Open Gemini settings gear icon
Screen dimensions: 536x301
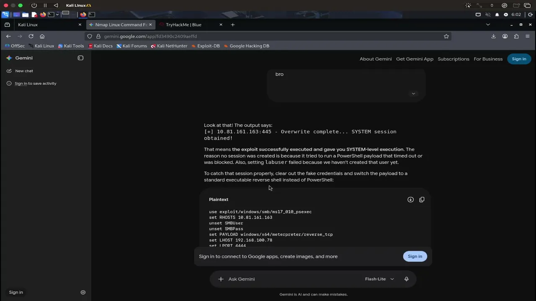[x=83, y=293]
